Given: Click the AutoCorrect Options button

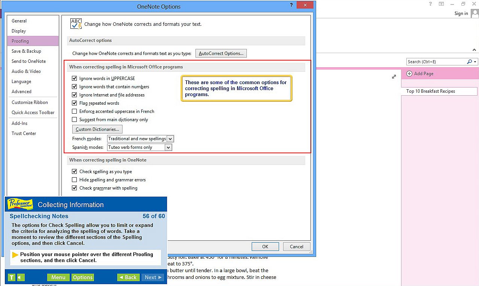Looking at the screenshot, I should [221, 53].
